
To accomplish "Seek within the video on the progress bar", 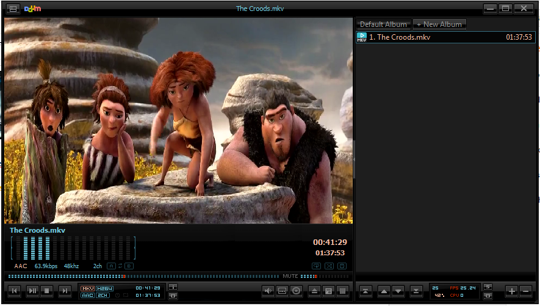I will [143, 276].
